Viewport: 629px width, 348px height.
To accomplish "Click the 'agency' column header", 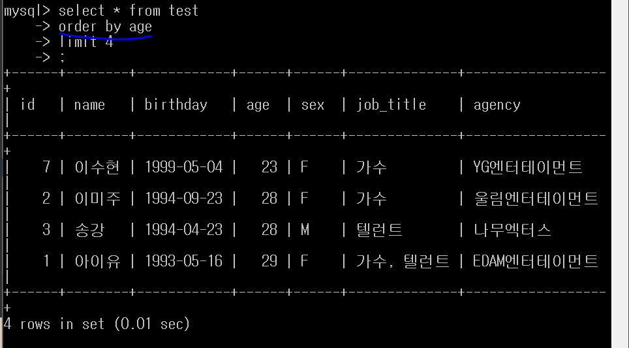I will pyautogui.click(x=497, y=106).
